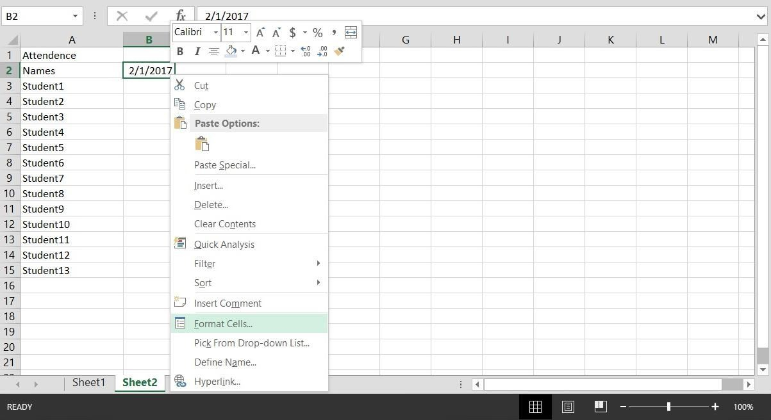Switch to Page Break Preview icon
This screenshot has height=420, width=771.
(x=600, y=407)
